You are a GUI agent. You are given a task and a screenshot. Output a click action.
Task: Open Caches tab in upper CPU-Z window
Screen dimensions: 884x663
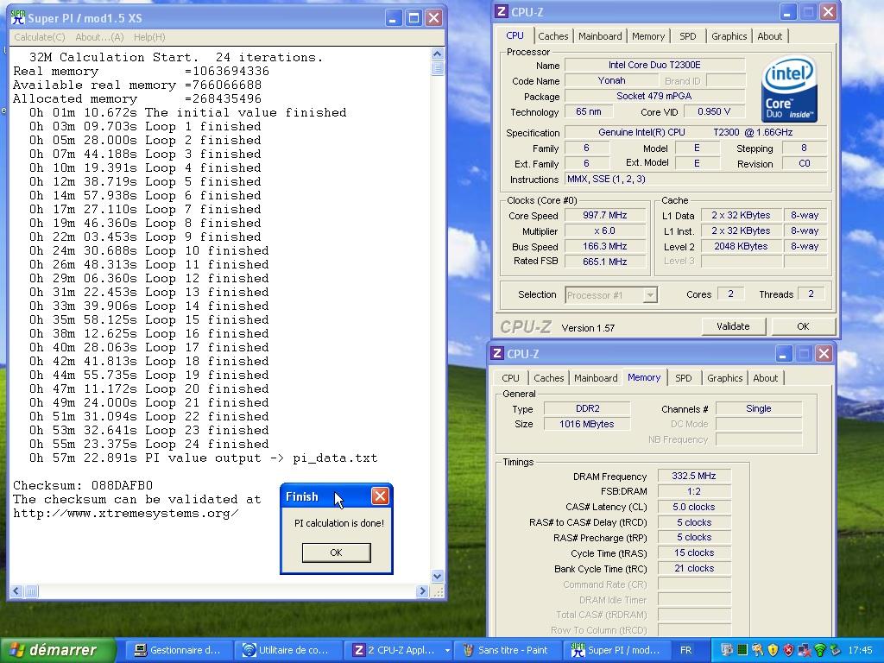(x=552, y=36)
